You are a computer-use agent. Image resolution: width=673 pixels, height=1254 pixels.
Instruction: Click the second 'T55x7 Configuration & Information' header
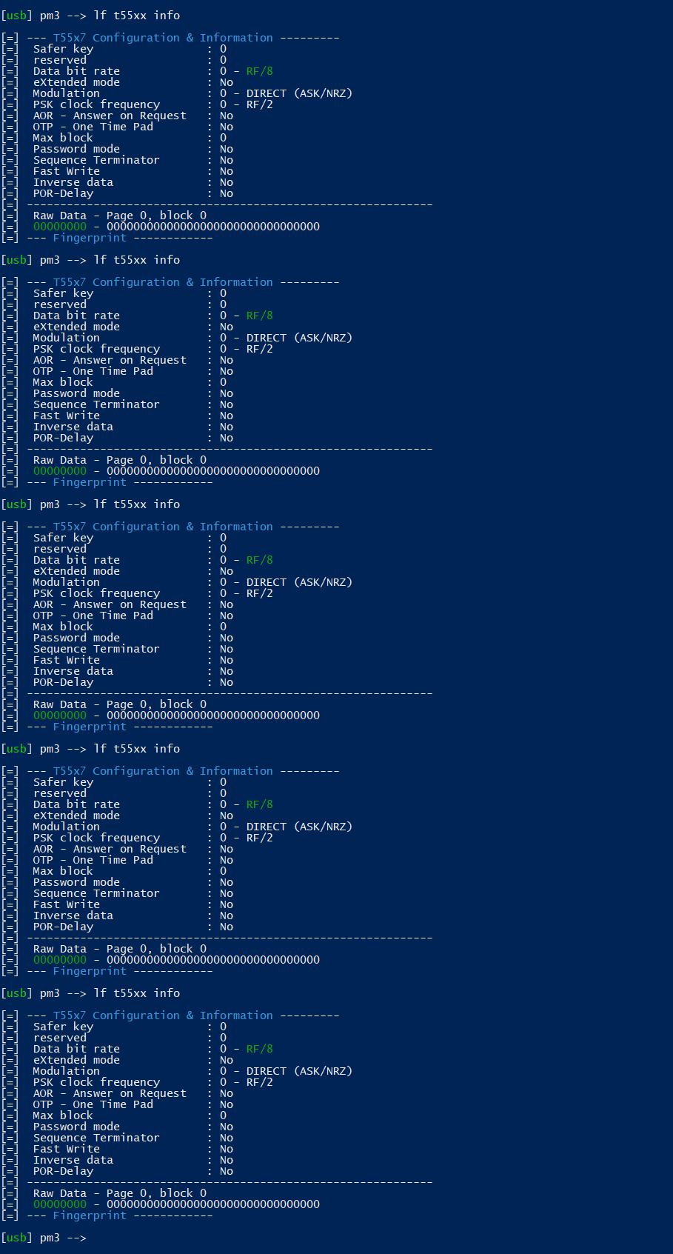pos(163,282)
